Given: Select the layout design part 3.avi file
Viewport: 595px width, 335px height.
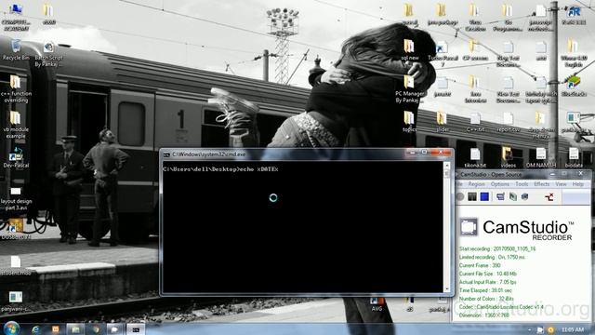Looking at the screenshot, I should pyautogui.click(x=16, y=199).
